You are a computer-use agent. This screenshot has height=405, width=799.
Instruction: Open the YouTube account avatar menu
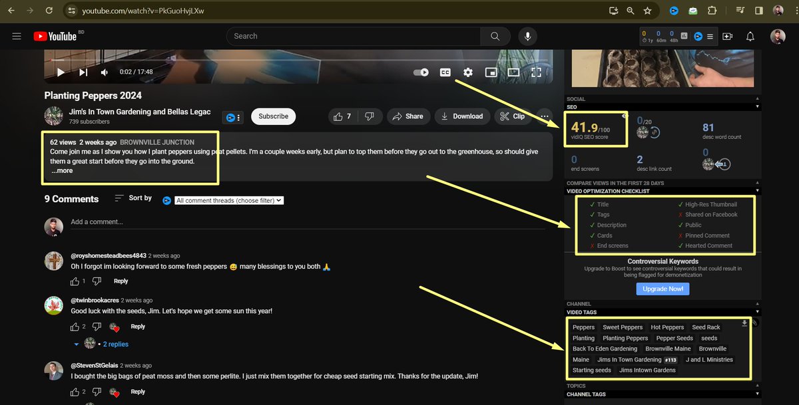tap(778, 37)
